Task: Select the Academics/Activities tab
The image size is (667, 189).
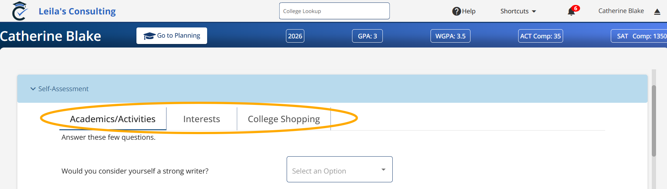Action: click(x=112, y=119)
